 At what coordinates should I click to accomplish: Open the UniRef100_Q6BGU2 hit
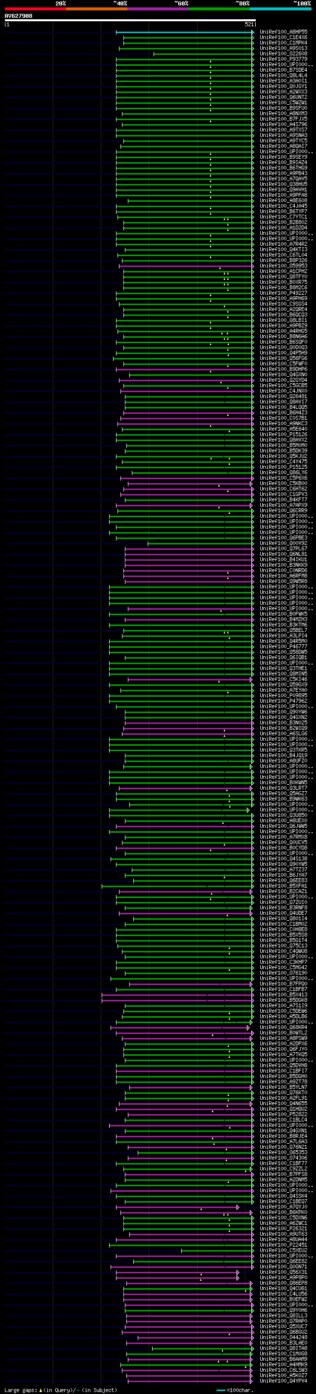pyautogui.click(x=283, y=1332)
